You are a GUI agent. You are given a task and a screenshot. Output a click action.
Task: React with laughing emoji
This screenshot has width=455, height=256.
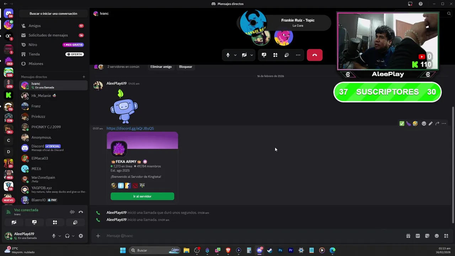(x=415, y=123)
